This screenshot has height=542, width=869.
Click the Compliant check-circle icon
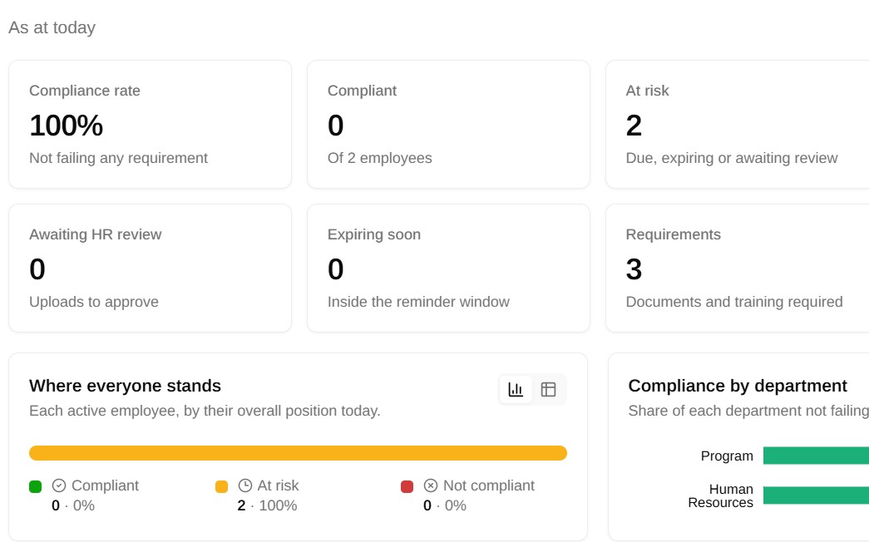pos(59,485)
